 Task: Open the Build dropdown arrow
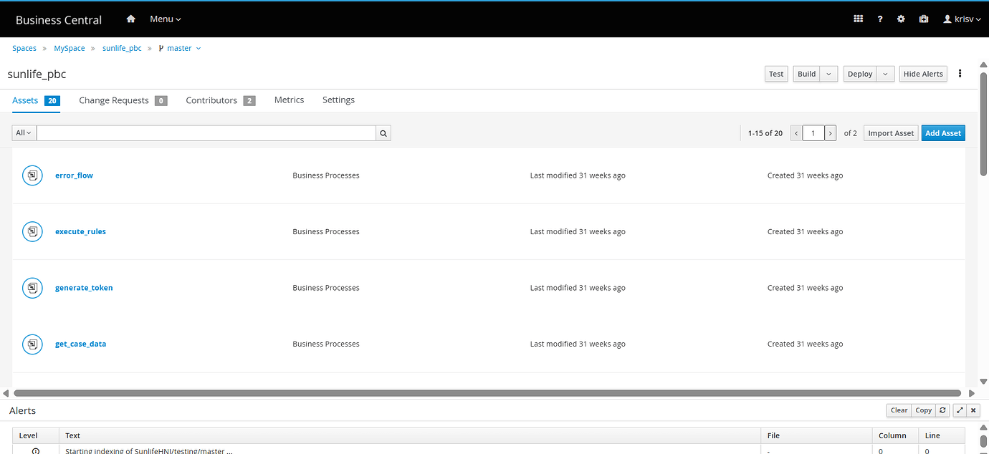pos(828,73)
